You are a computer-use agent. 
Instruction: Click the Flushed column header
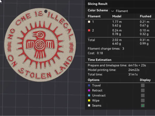coord(145,16)
